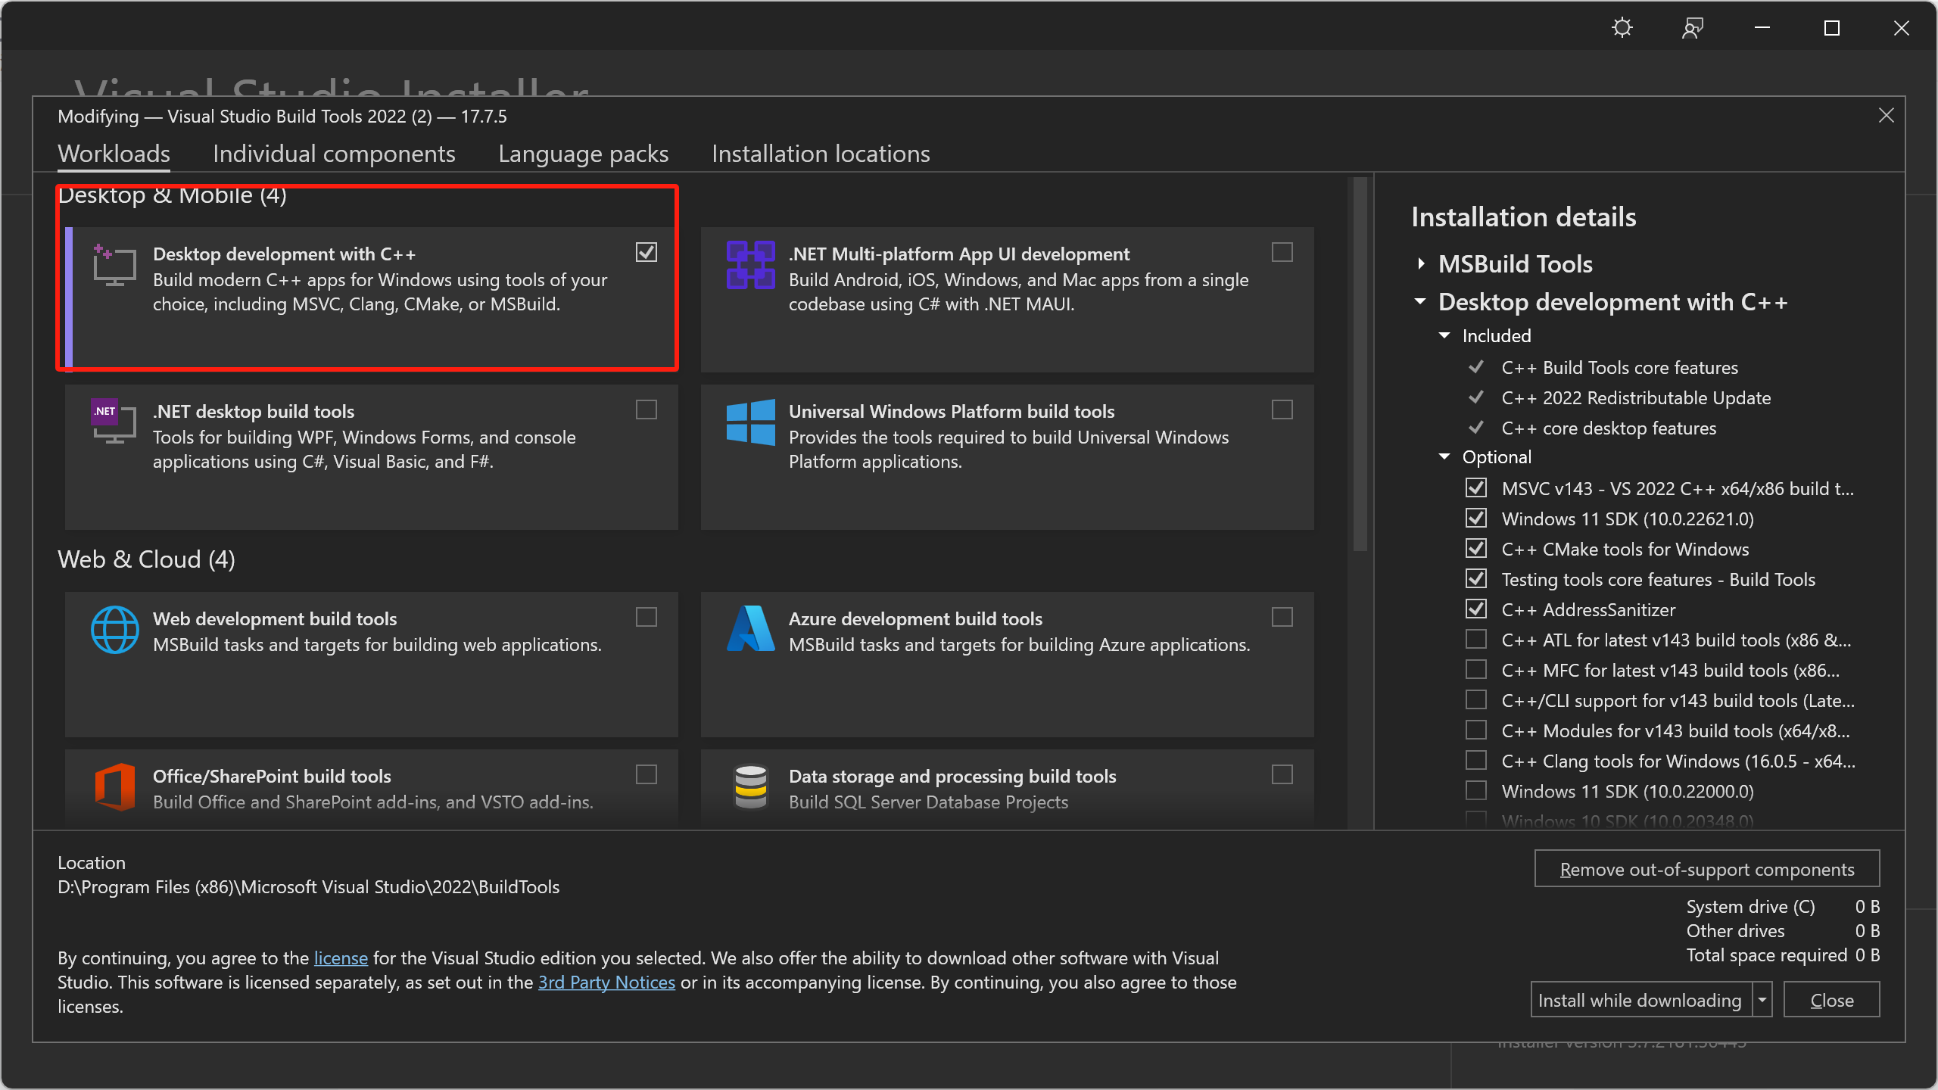Select the Azure development build tools card
The height and width of the screenshot is (1090, 1938).
coord(1008,664)
